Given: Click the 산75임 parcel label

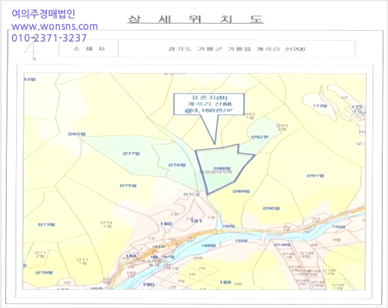Looking at the screenshot, I should (128, 185).
